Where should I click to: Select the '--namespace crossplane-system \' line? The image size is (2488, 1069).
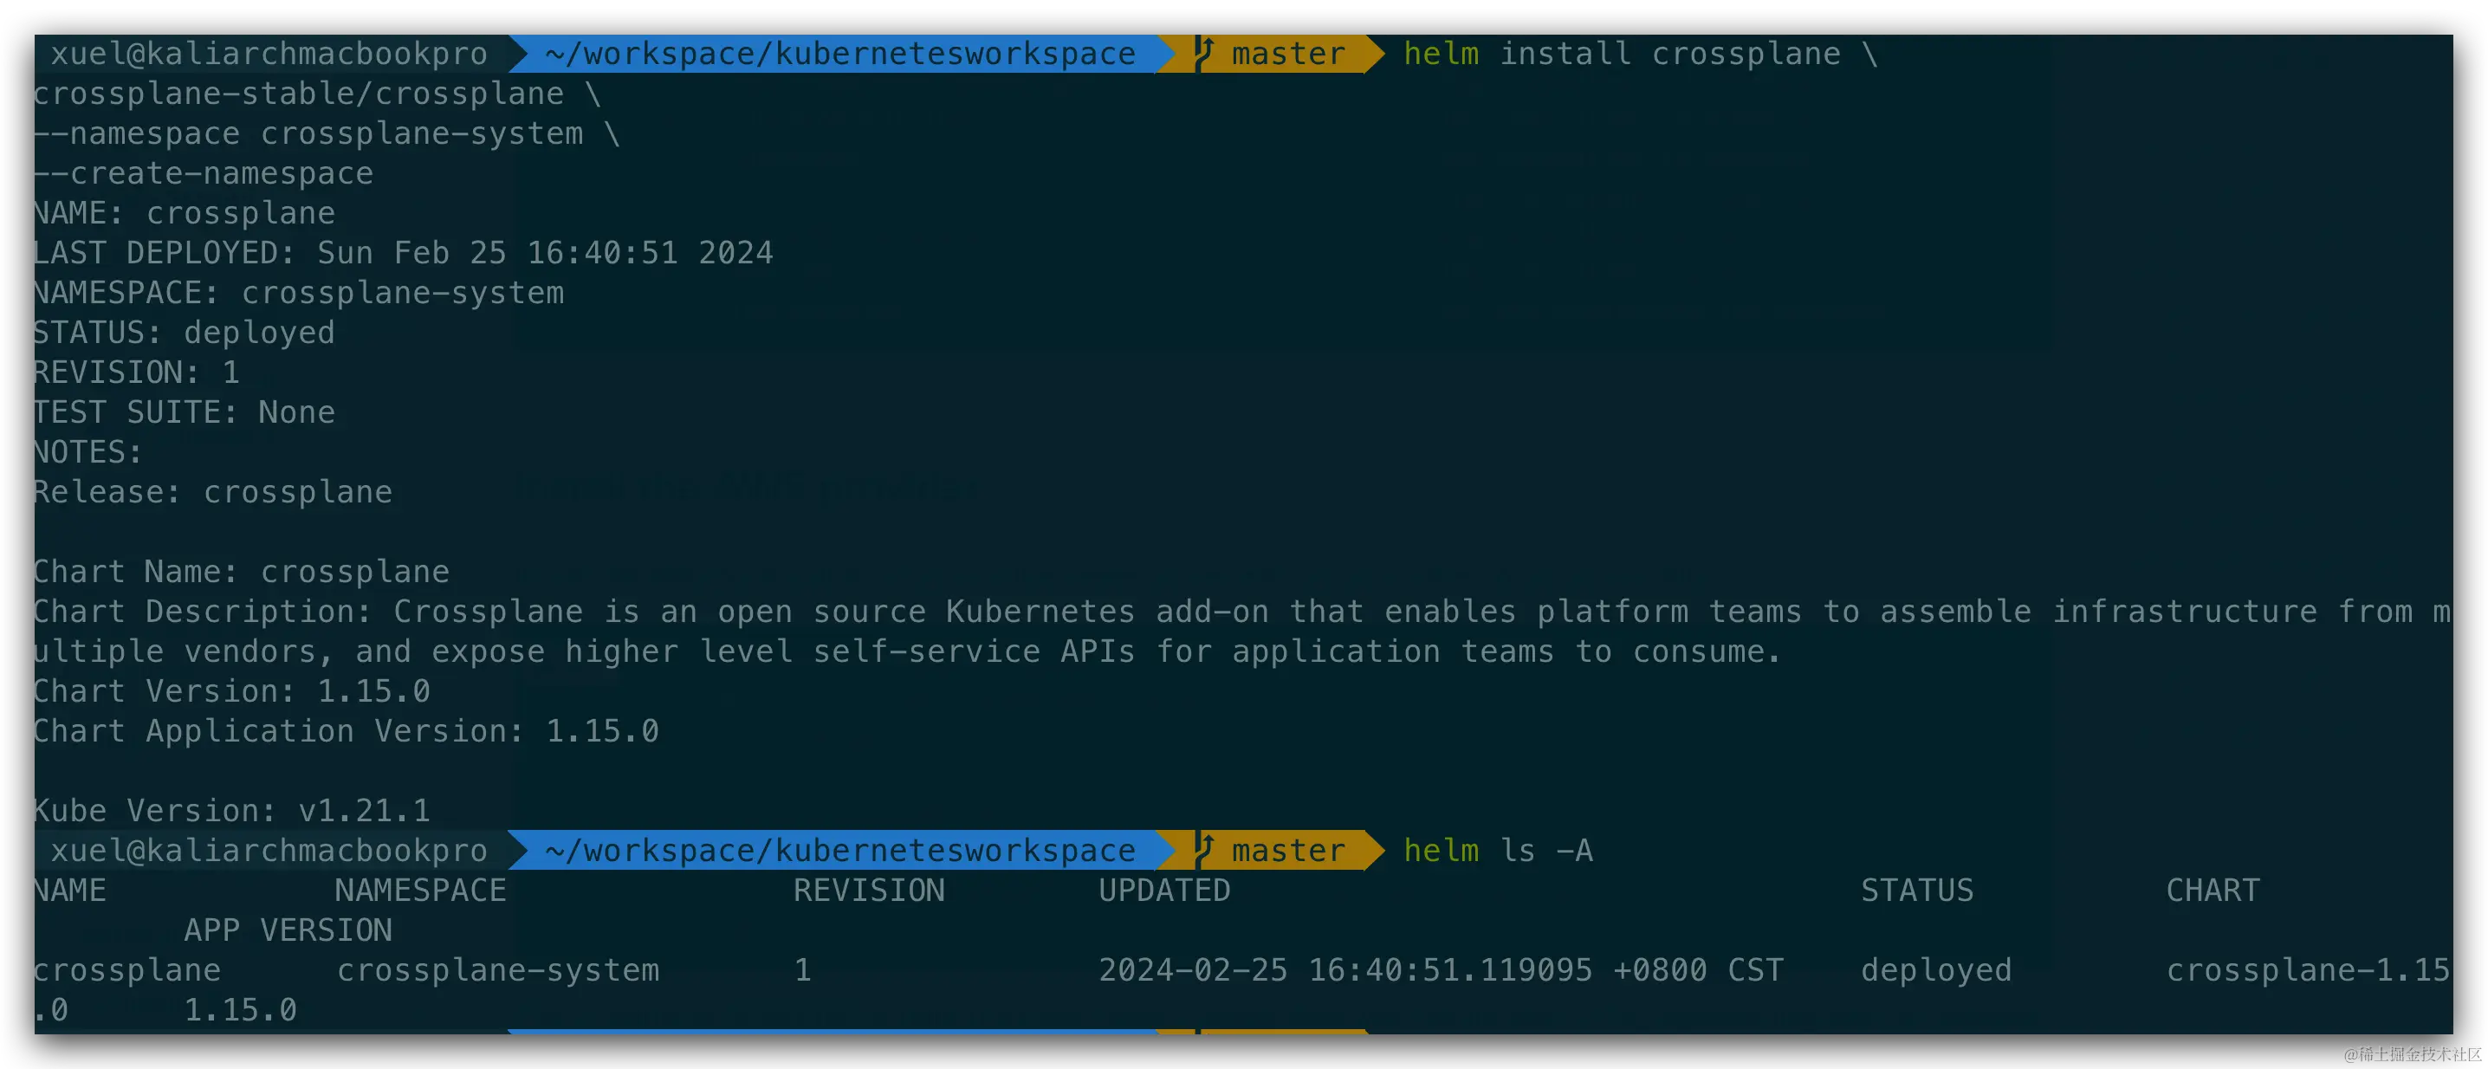(327, 133)
